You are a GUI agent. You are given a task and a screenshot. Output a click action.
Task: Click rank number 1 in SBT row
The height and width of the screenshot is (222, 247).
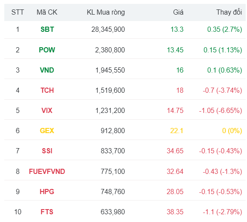click(x=18, y=30)
